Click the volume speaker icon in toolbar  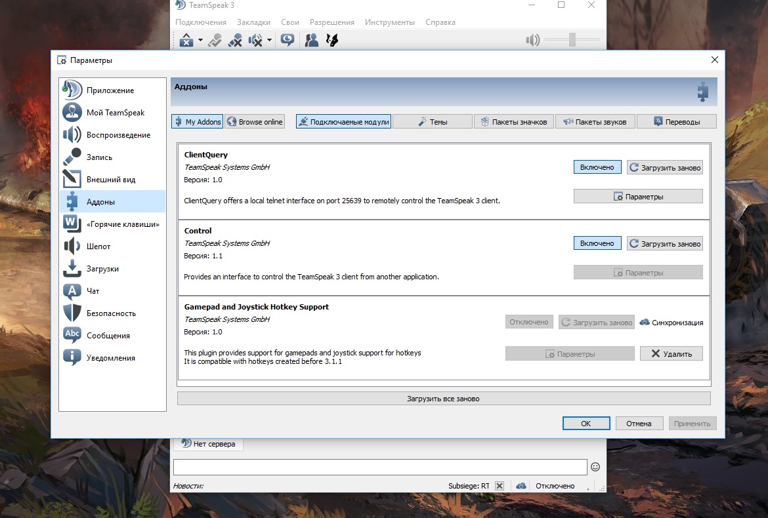point(532,39)
